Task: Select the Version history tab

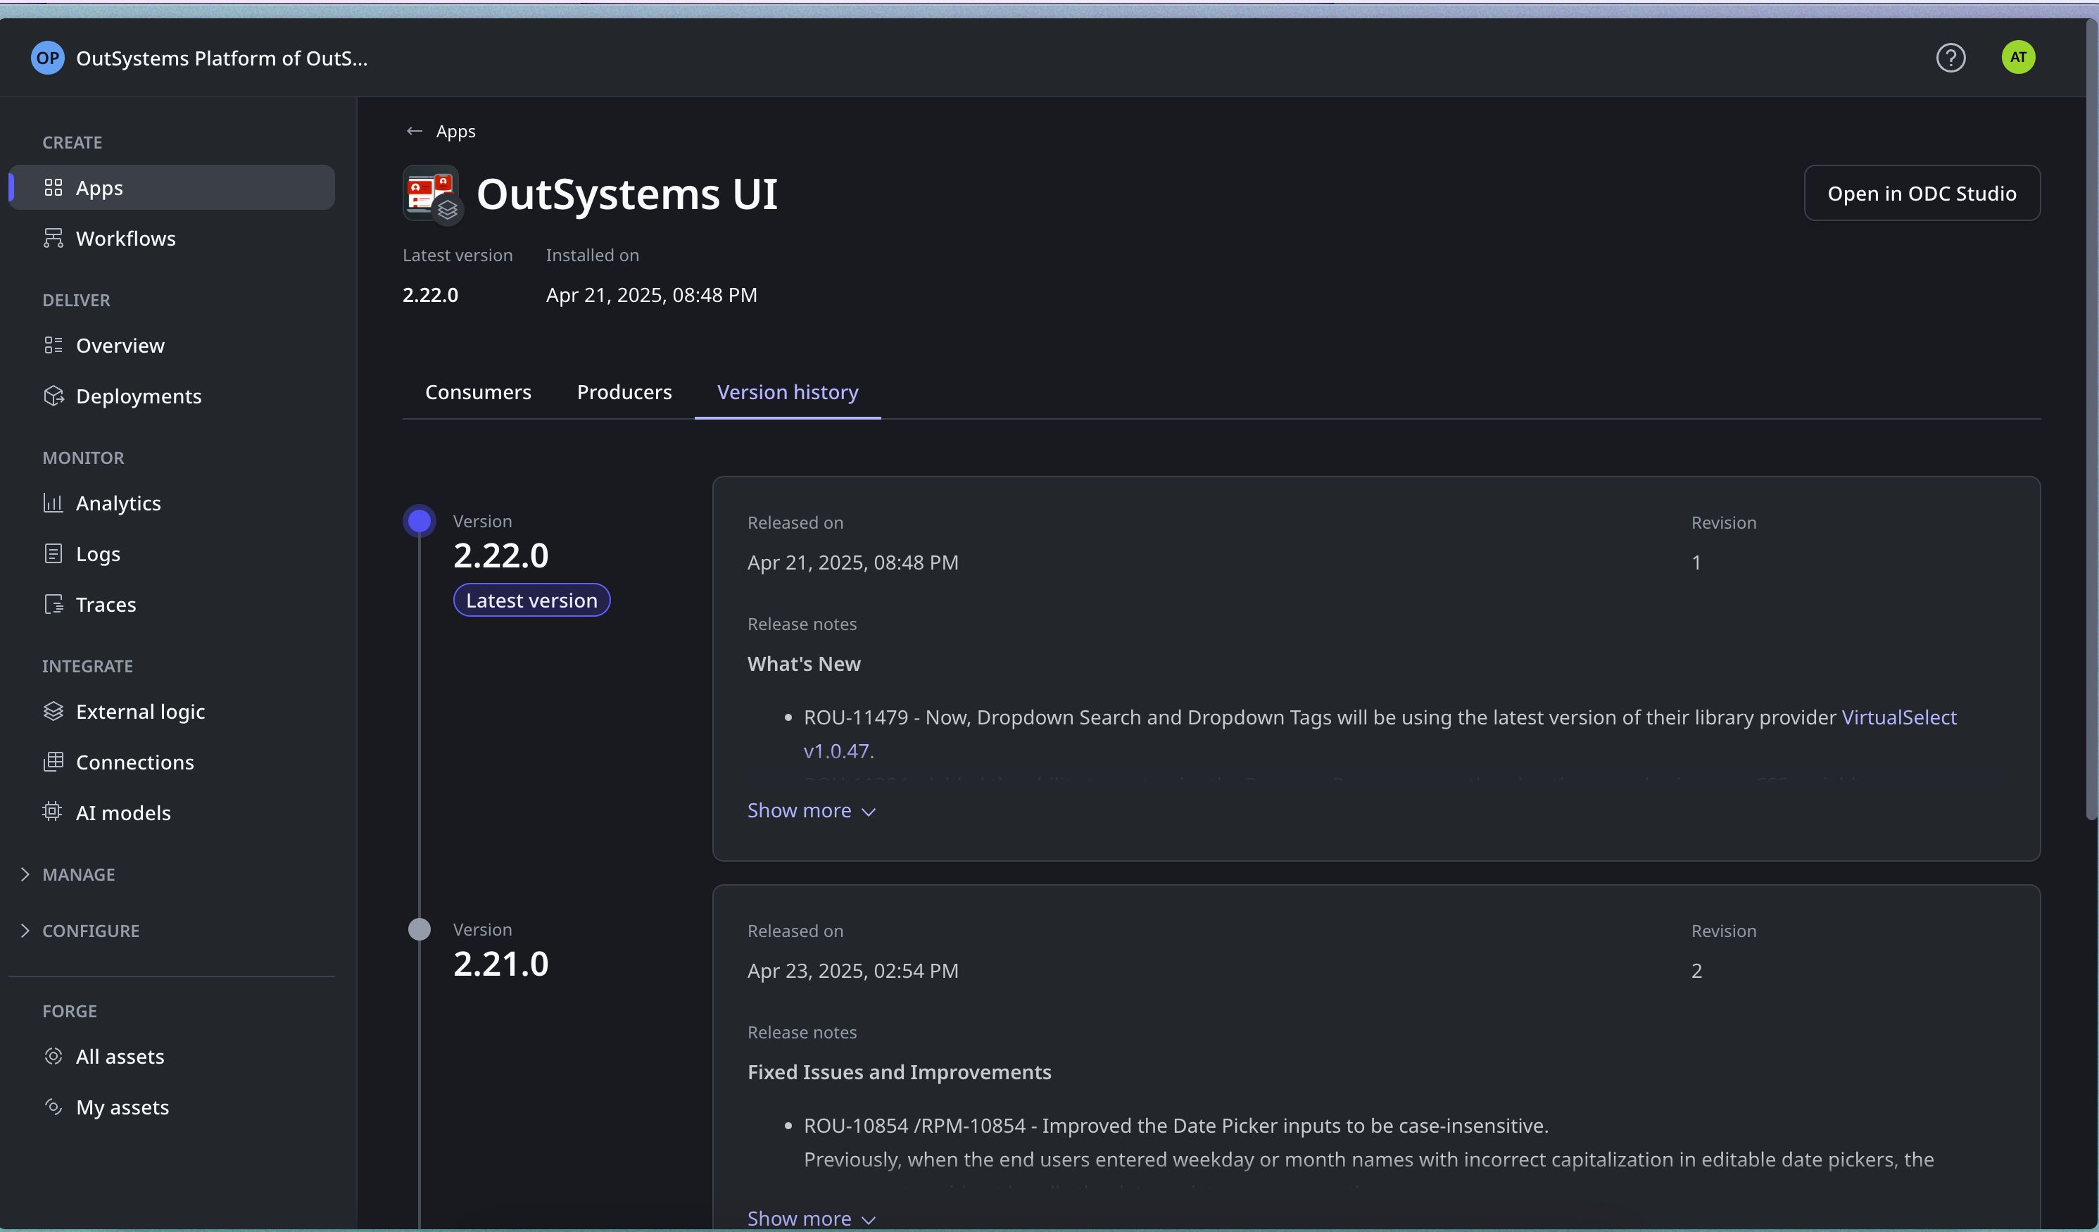Action: click(787, 392)
